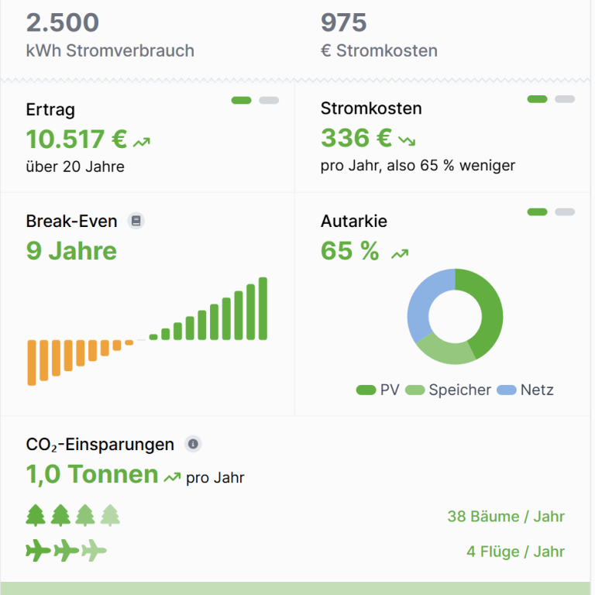Viewport: 595px width, 595px height.
Task: Select the green pill indicator in Ertrag card
Action: [242, 100]
